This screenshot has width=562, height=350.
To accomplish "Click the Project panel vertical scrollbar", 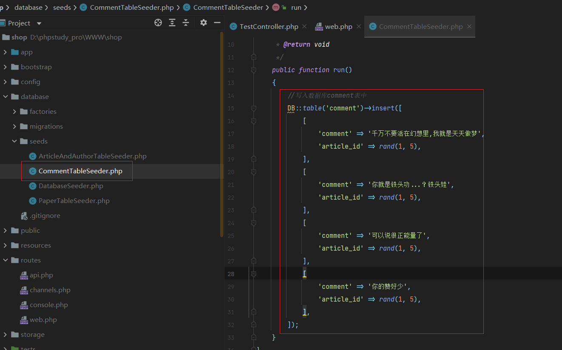I will 221,134.
